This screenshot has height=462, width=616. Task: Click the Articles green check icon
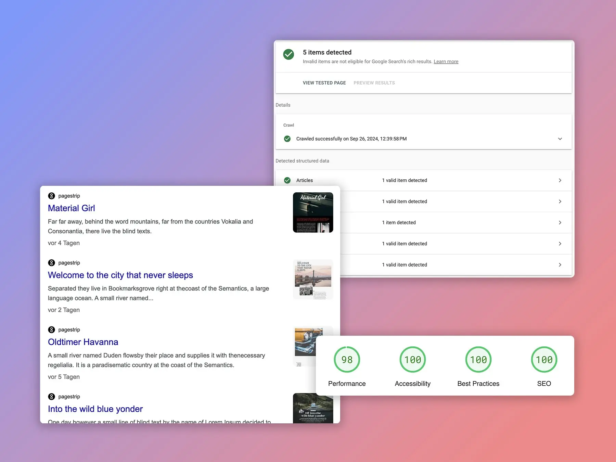pyautogui.click(x=287, y=180)
